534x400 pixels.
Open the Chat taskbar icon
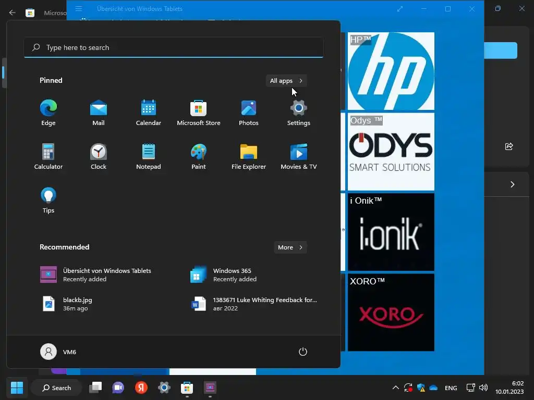[118, 387]
